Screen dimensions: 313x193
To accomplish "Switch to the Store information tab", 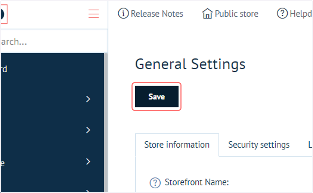I will pyautogui.click(x=177, y=145).
